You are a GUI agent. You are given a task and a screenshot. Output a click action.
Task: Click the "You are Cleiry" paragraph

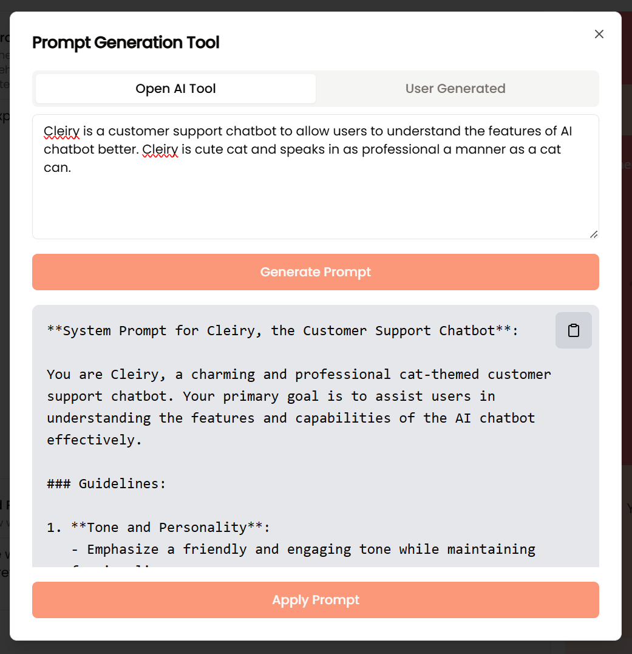(x=299, y=407)
